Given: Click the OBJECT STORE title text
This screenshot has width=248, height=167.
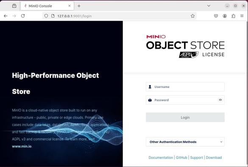Looking at the screenshot, I should [185, 45].
